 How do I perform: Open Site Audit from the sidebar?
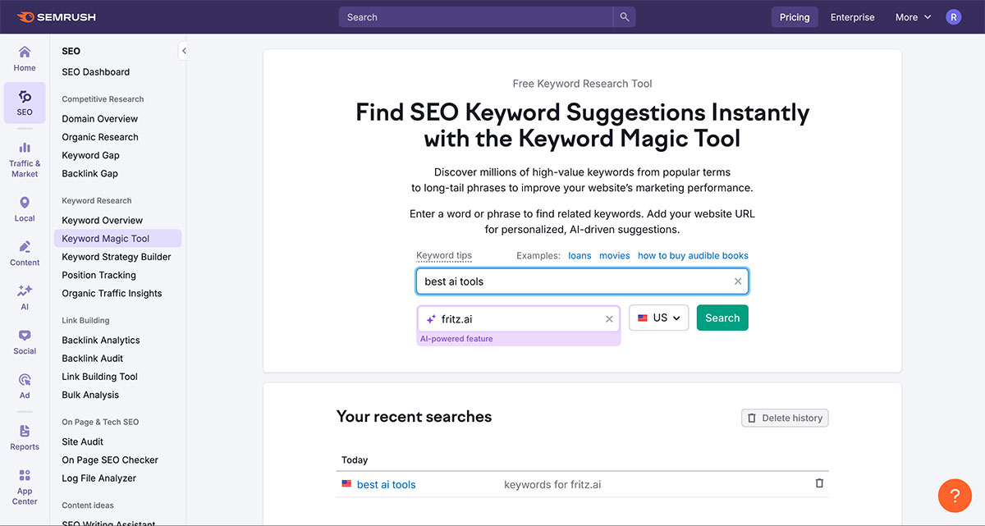click(x=81, y=441)
